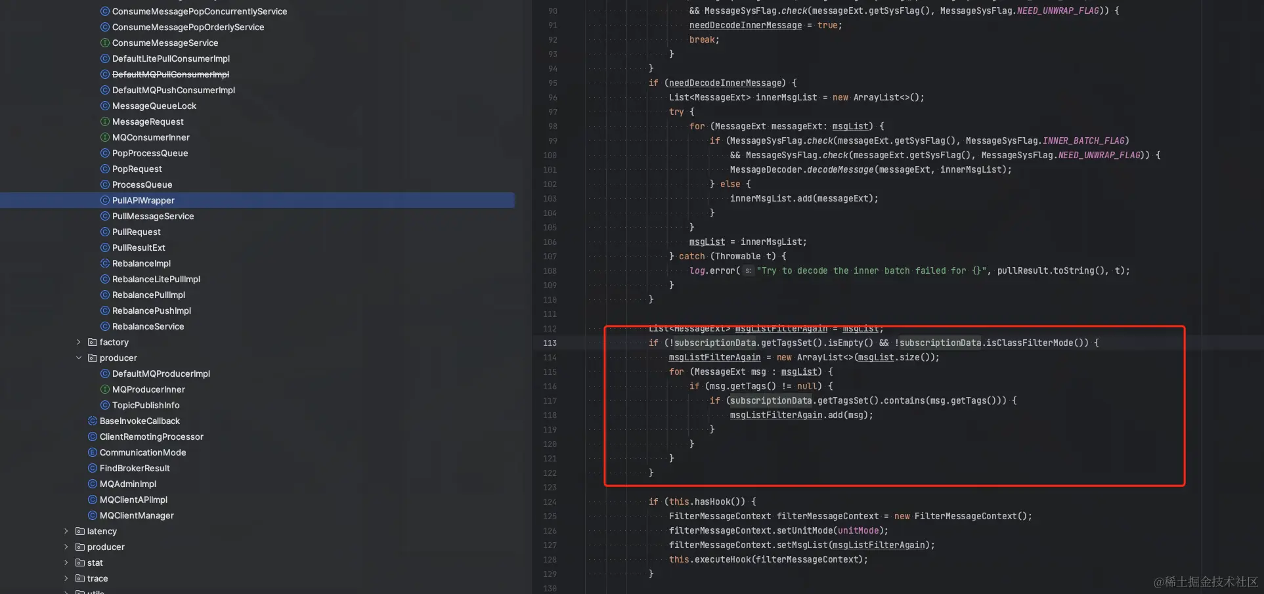Expand the factory package node
The image size is (1264, 594).
pos(79,342)
